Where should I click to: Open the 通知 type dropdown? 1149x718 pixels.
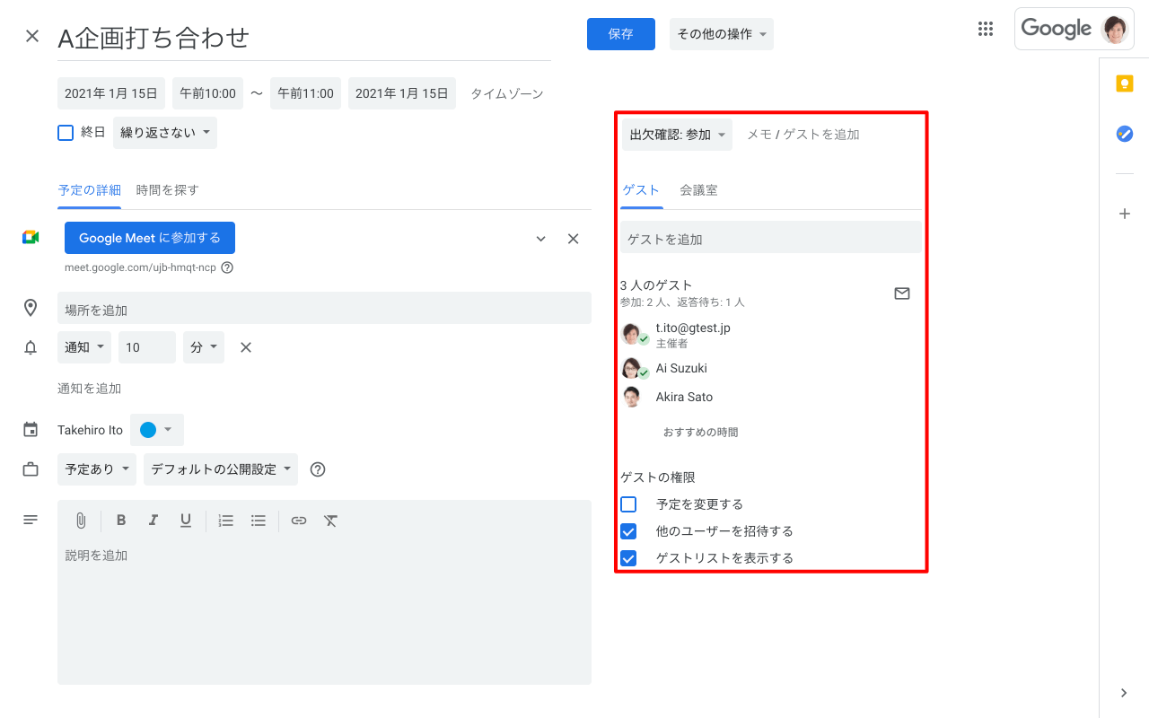click(x=84, y=347)
